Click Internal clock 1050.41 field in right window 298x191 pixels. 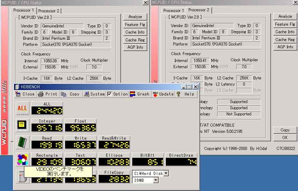point(200,60)
